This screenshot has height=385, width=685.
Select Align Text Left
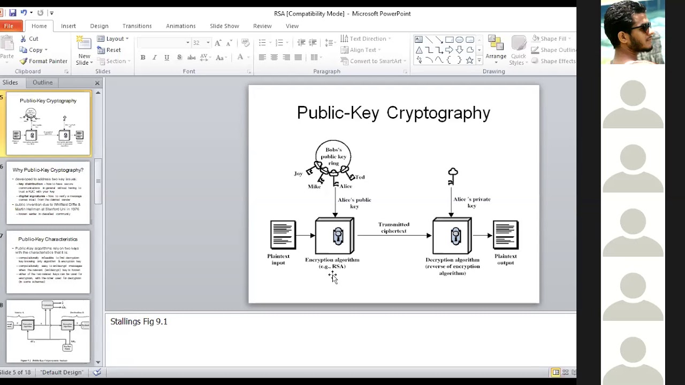point(262,57)
